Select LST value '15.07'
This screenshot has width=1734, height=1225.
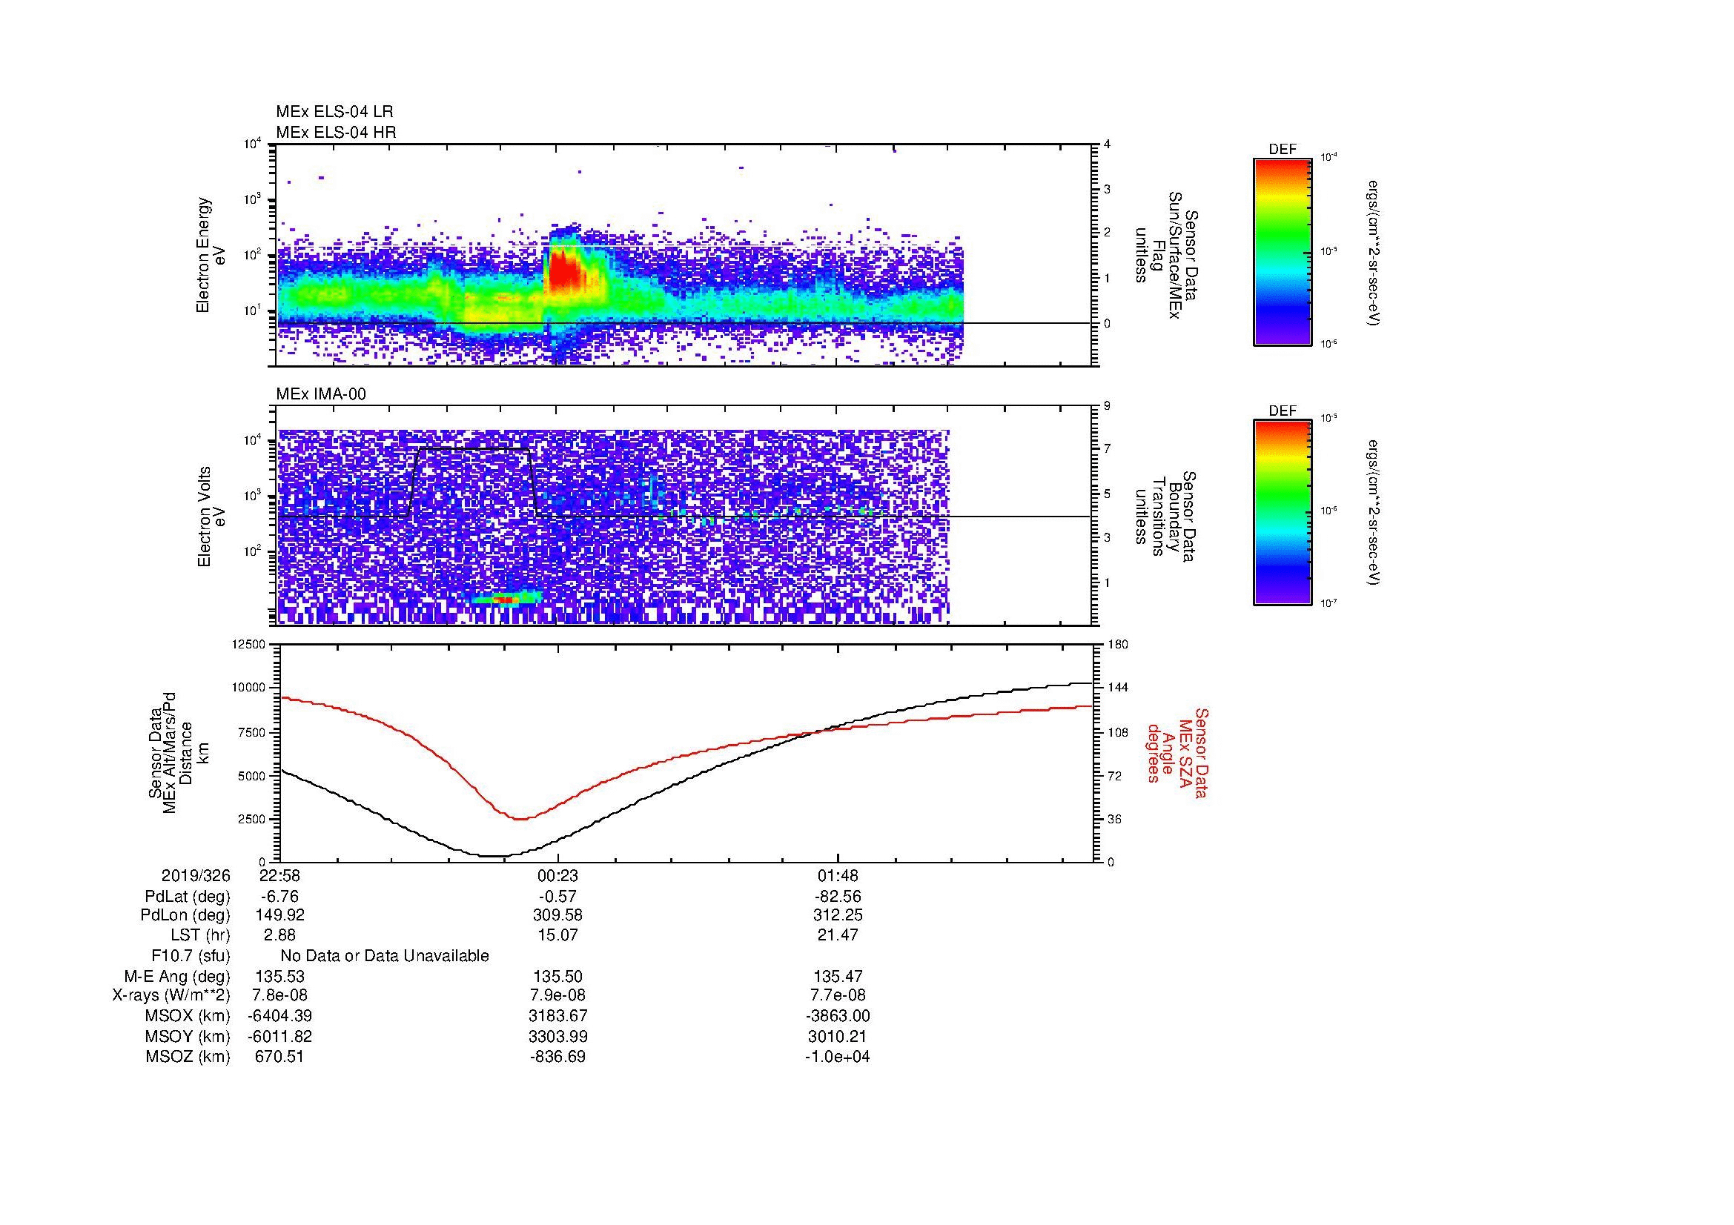tap(557, 935)
